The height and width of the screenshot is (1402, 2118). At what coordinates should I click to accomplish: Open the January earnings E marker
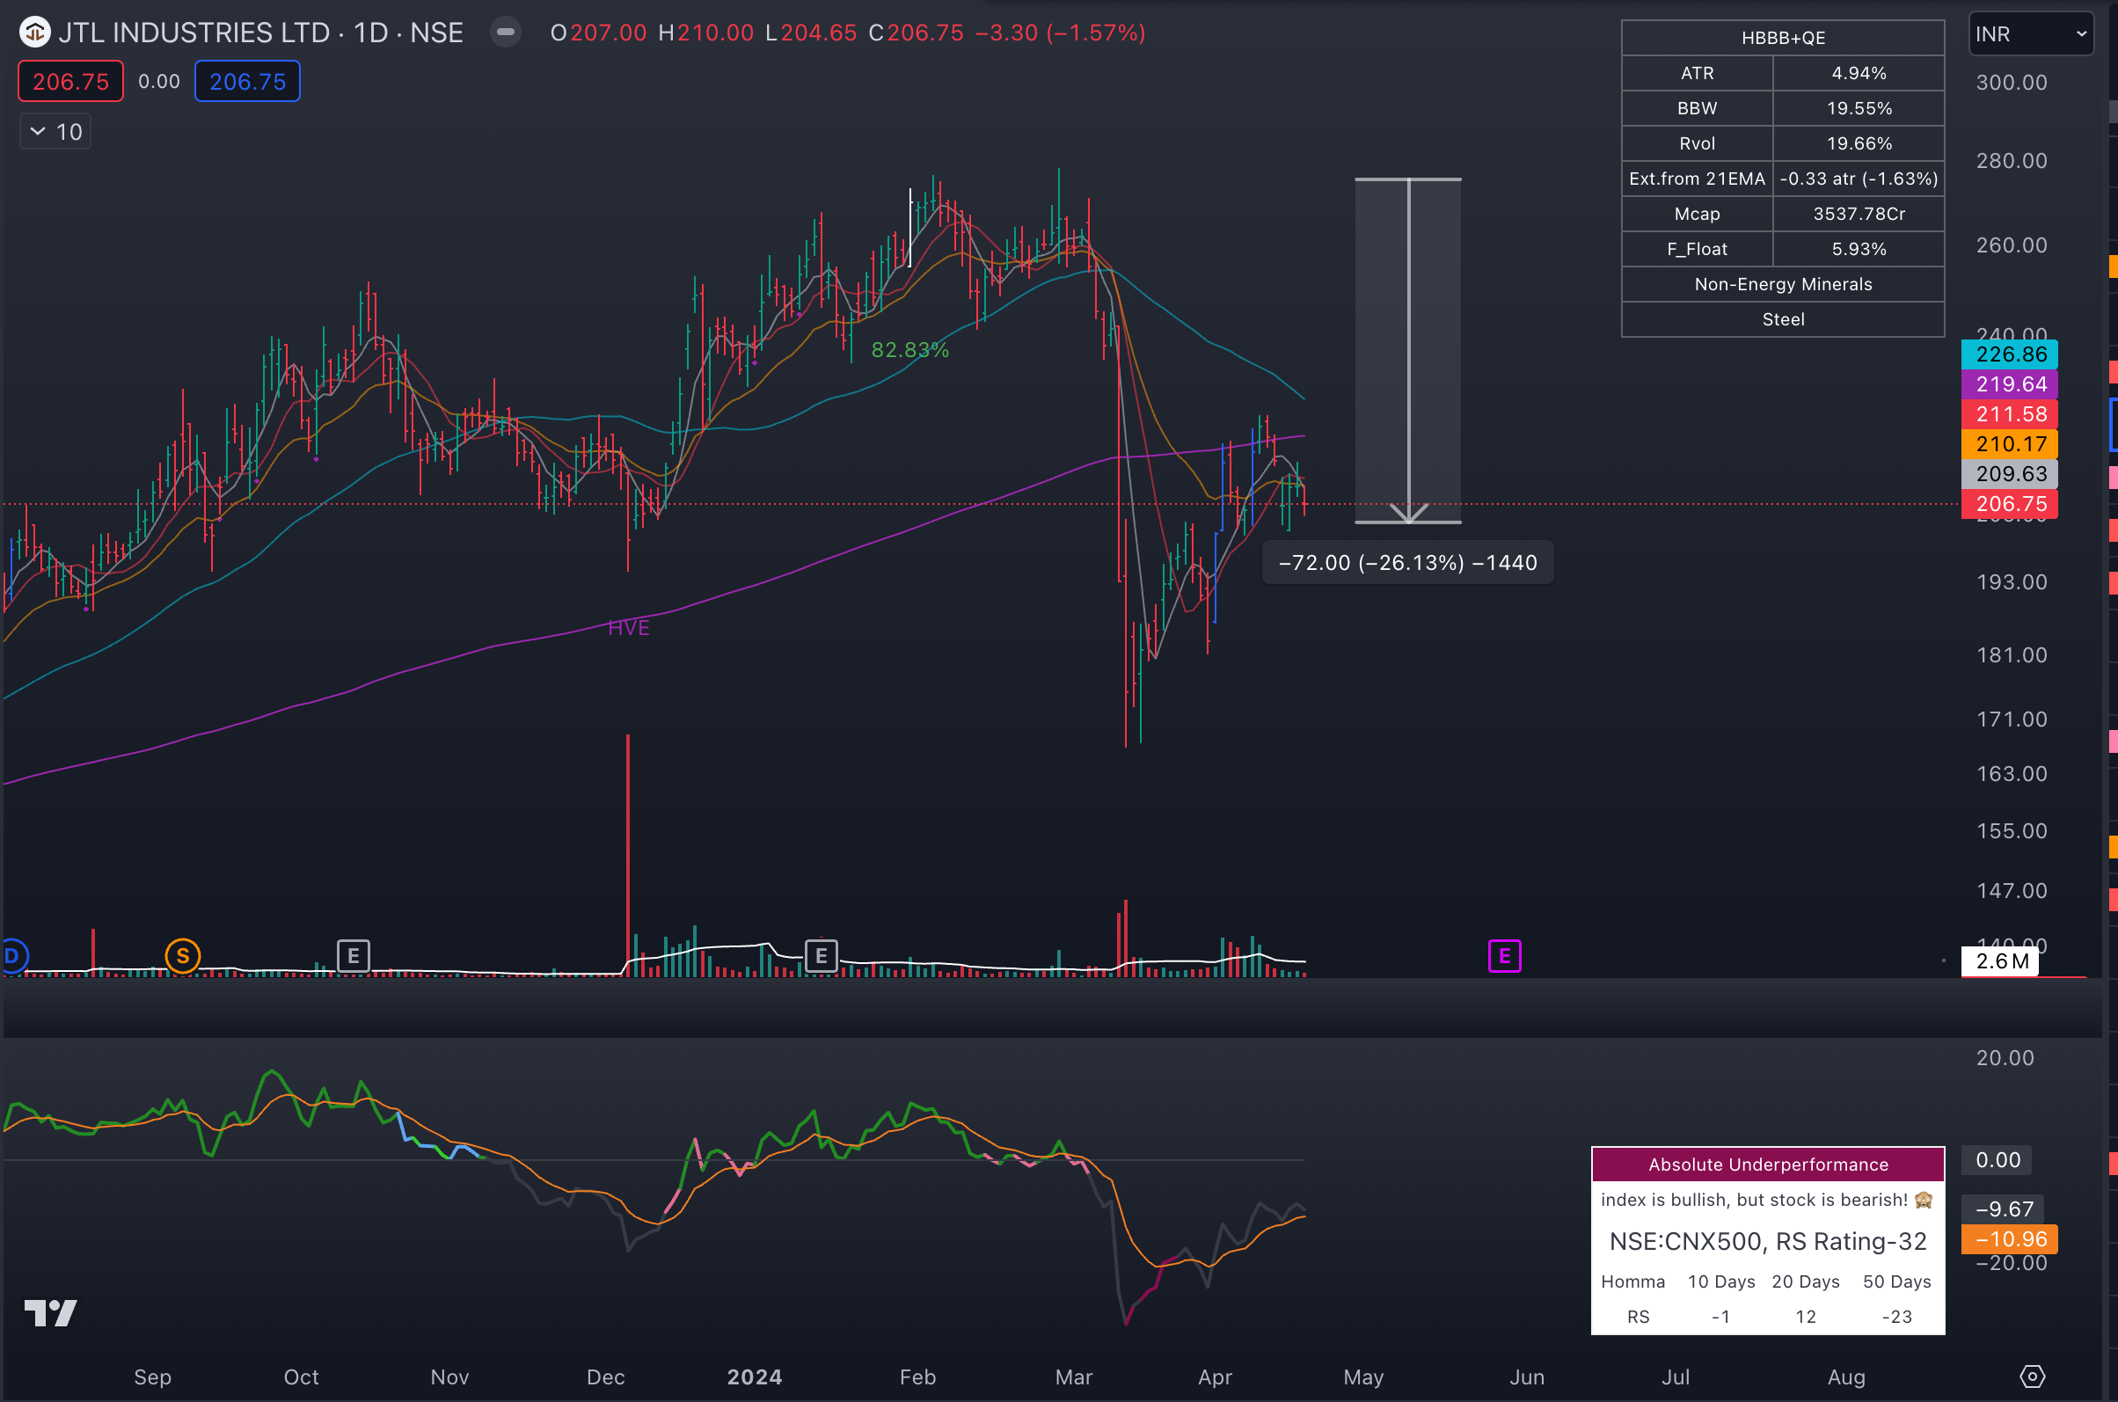pyautogui.click(x=821, y=956)
